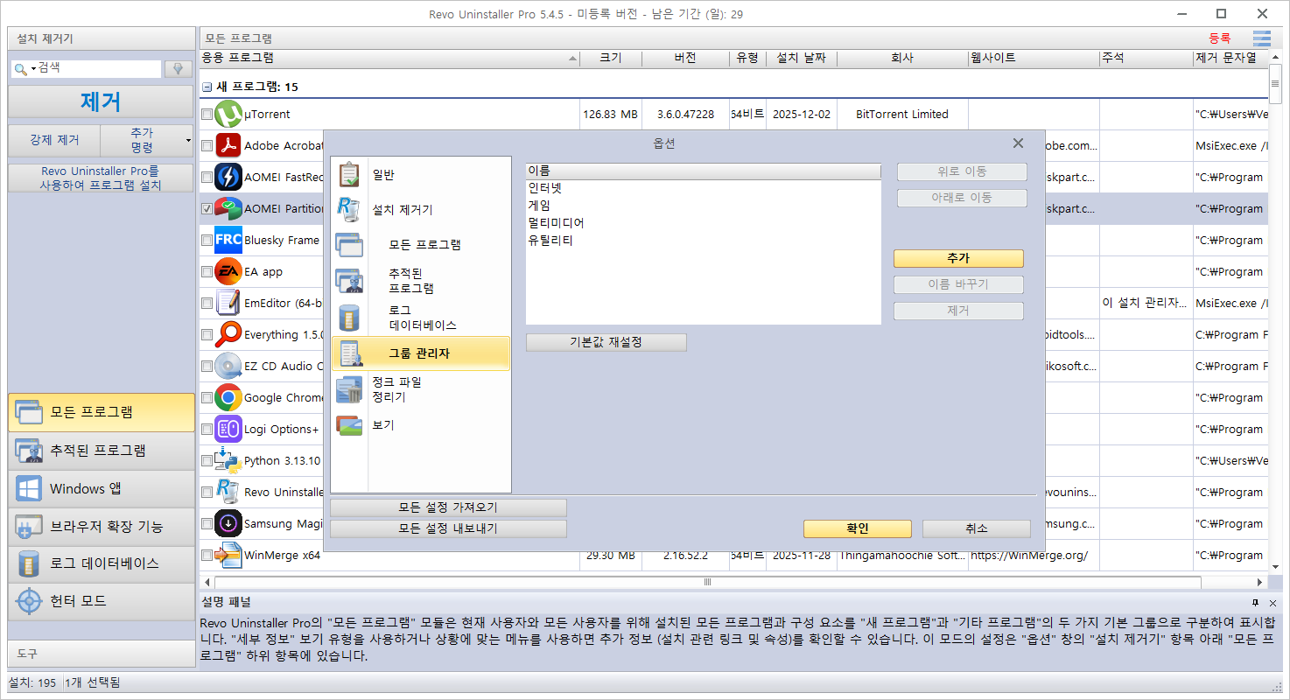Click the 강제 제거 button
This screenshot has width=1290, height=700.
pos(54,140)
